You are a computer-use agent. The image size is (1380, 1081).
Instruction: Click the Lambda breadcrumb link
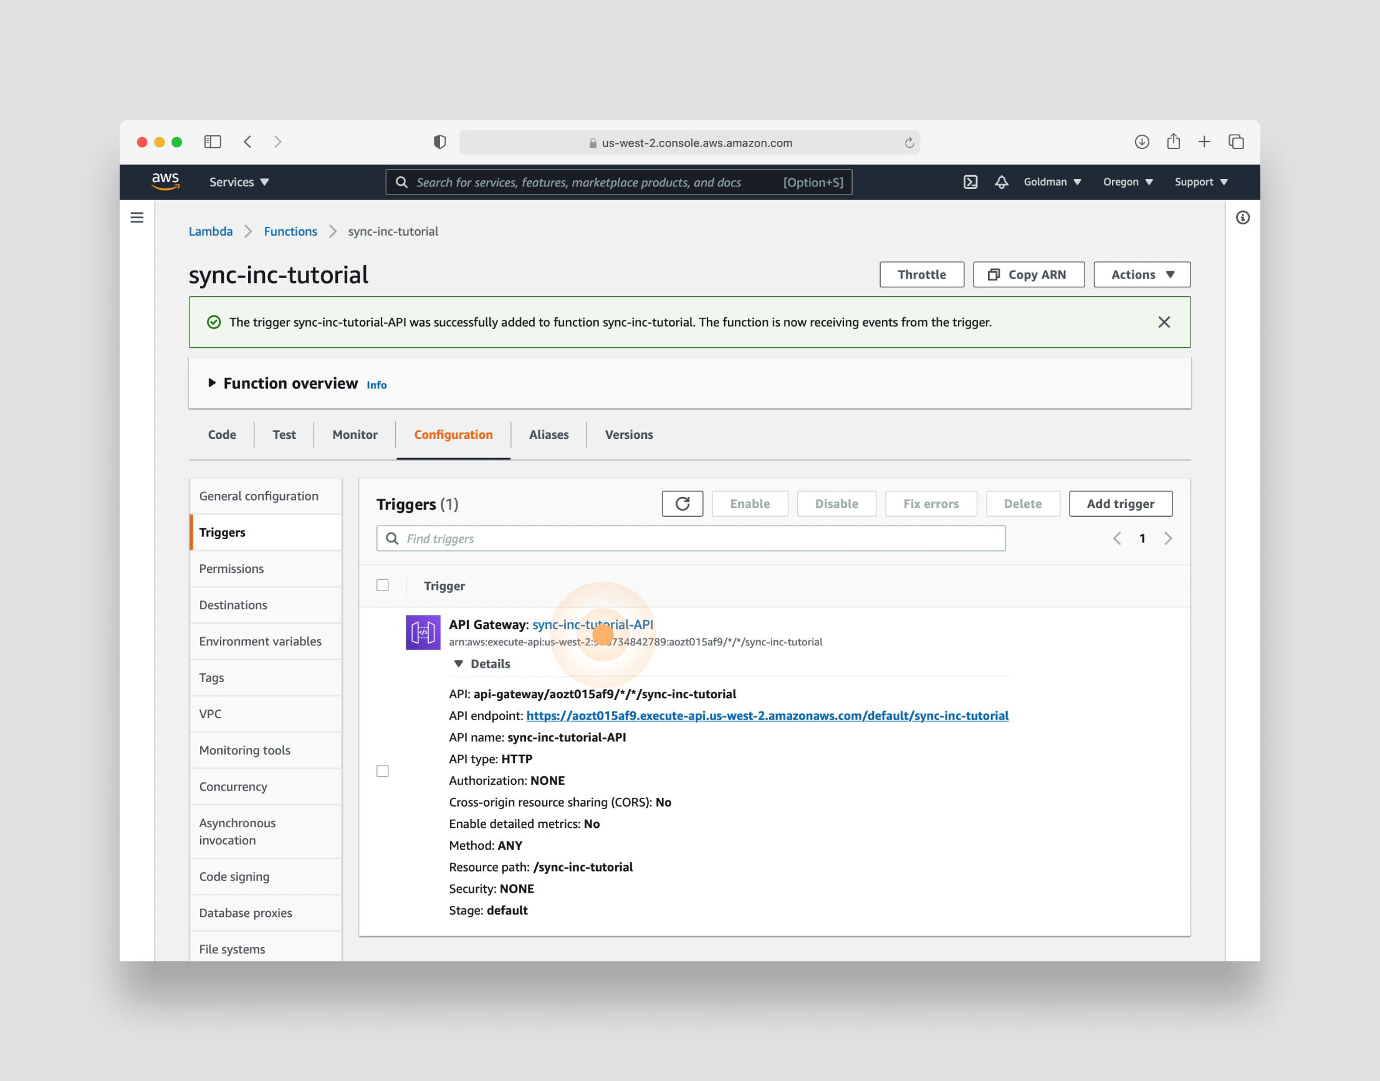(211, 232)
